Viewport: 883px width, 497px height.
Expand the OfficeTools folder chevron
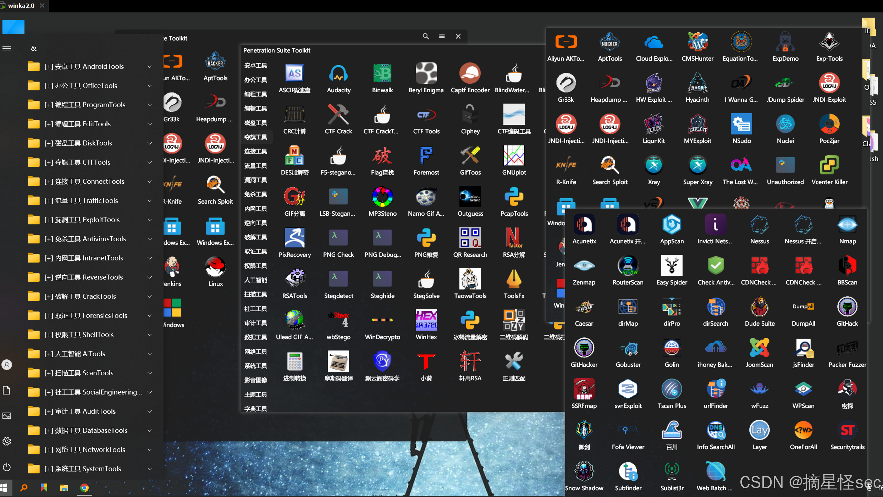(x=150, y=86)
